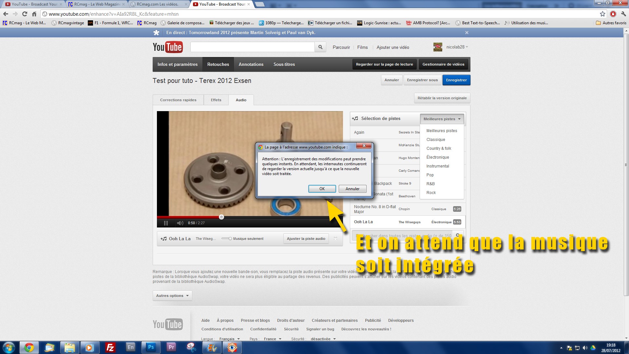Screen dimensions: 629x354
Task: Open the Adobe Encore taskbar icon
Action: [131, 347]
